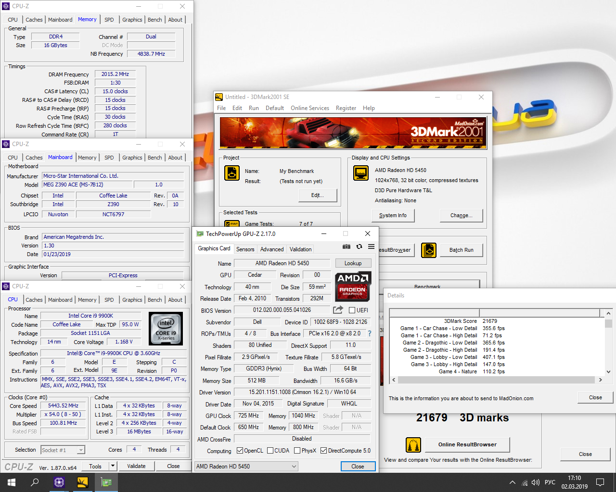
Task: Open the Windows taskbar search
Action: 35,482
